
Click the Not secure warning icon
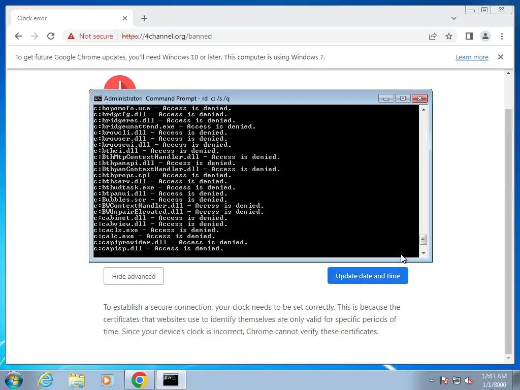click(x=71, y=36)
